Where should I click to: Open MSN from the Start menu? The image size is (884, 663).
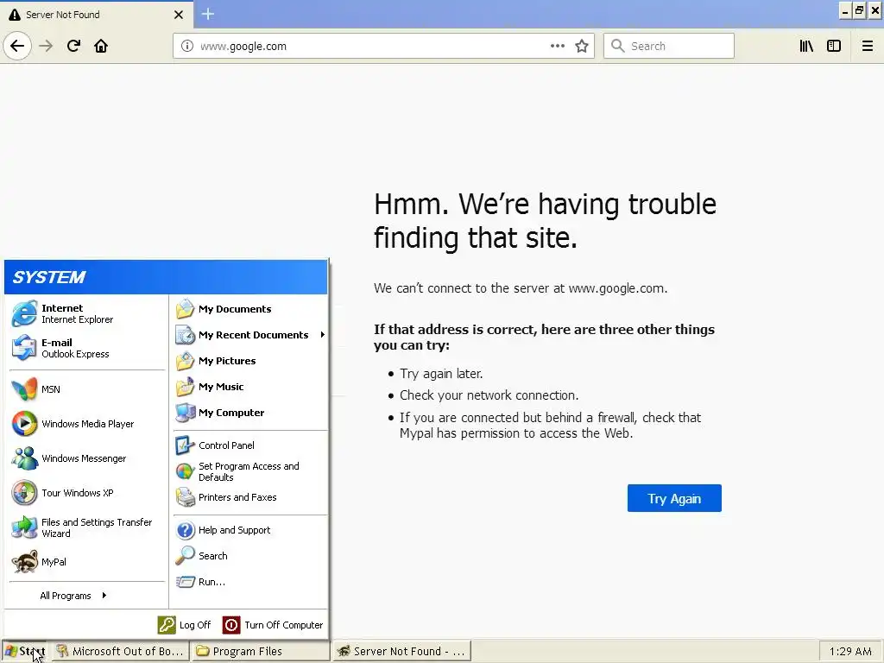coord(87,389)
